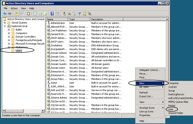Screen dimensions: 193x124
Task: Click the Domain Controllers folder icon
Action: 13,37
